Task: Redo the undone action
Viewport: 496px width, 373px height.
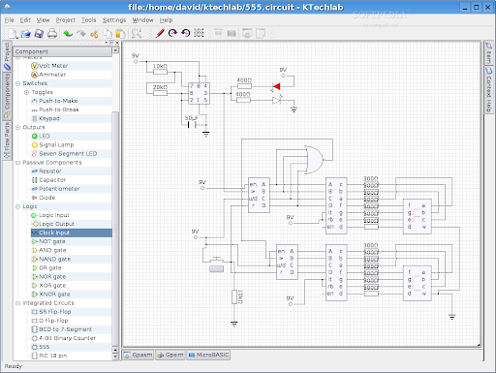Action: [x=81, y=33]
